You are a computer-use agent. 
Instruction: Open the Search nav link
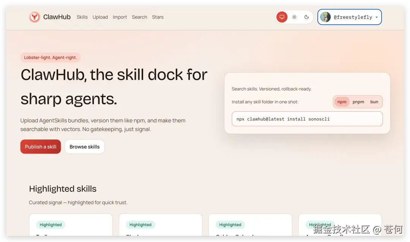tap(139, 17)
